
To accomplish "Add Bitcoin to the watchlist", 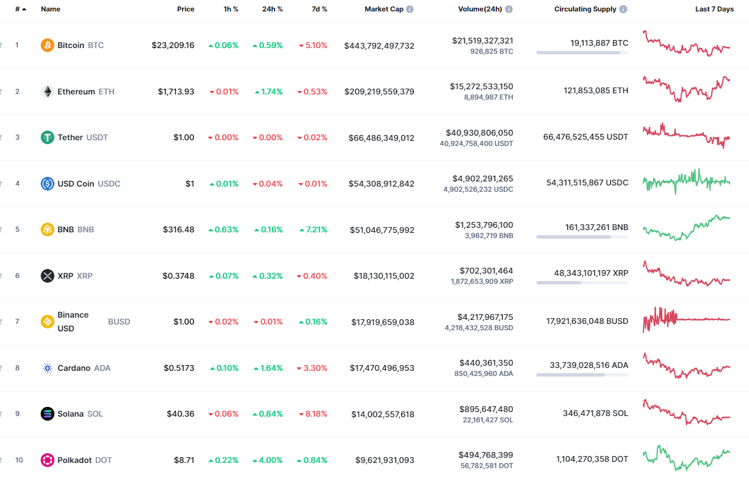I will point(2,45).
